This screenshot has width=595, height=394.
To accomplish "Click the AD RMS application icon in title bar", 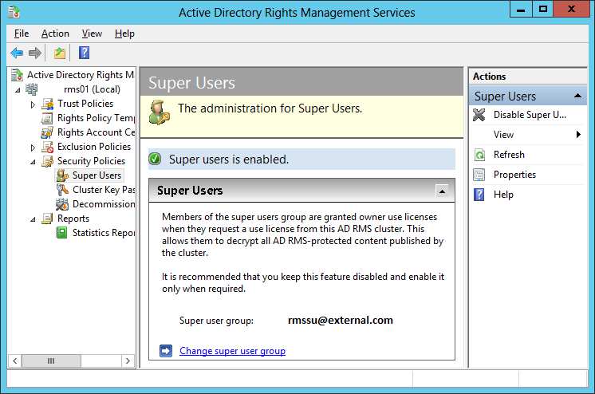I will pos(14,11).
